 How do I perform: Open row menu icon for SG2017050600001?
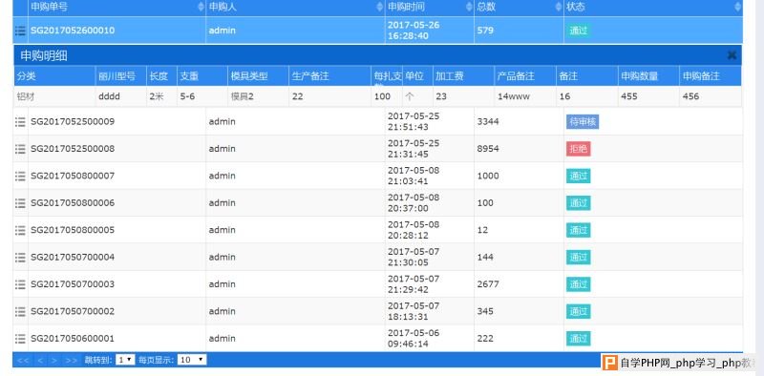tap(20, 339)
